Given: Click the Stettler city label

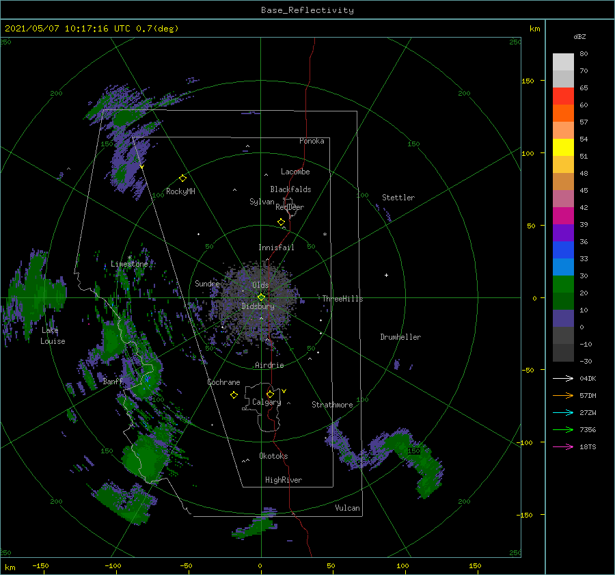Looking at the screenshot, I should 398,198.
